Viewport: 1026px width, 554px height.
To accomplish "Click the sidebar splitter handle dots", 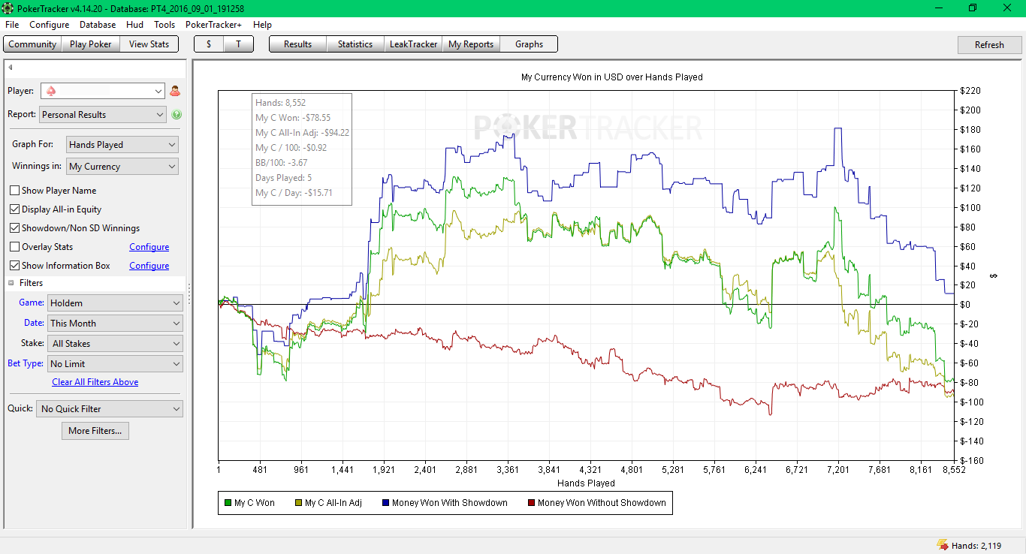I will click(189, 294).
